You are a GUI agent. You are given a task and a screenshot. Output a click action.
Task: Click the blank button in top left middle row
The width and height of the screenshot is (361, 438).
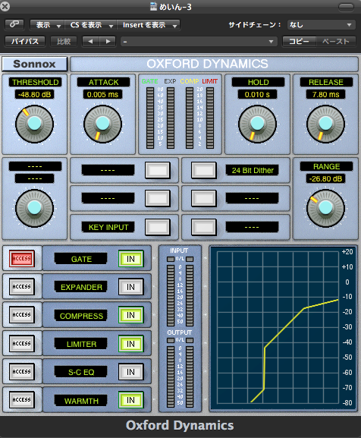click(x=158, y=170)
